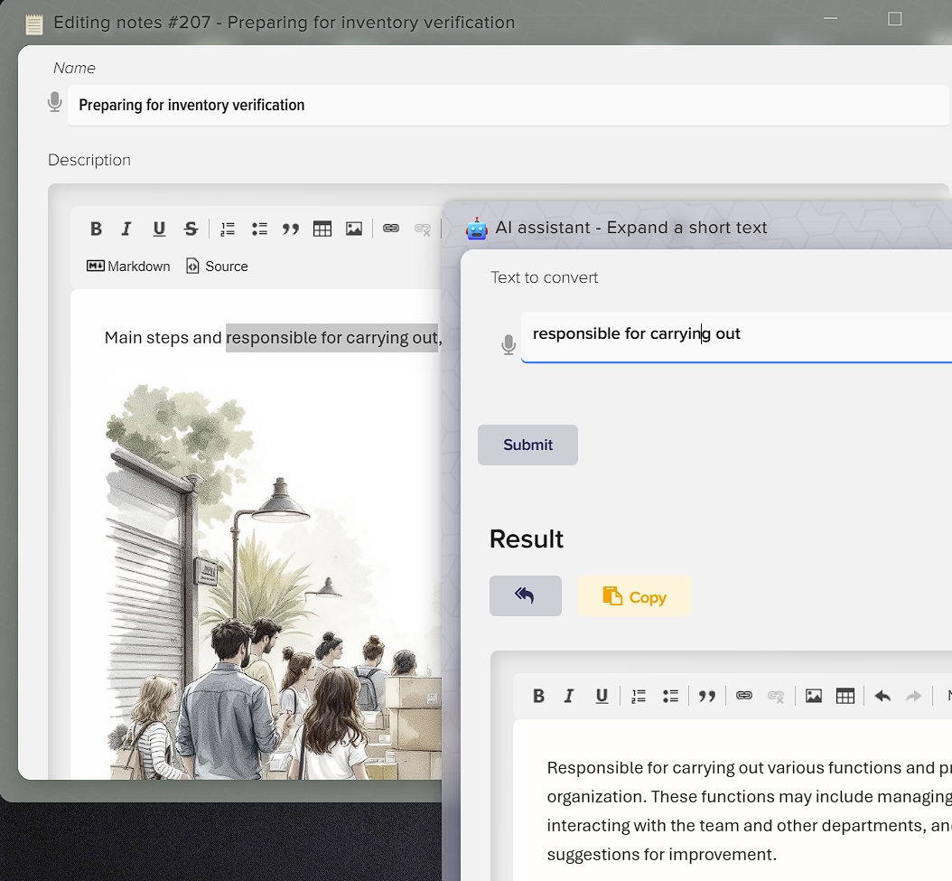Switch the Description editor to Markdown
The image size is (952, 881).
tap(128, 267)
